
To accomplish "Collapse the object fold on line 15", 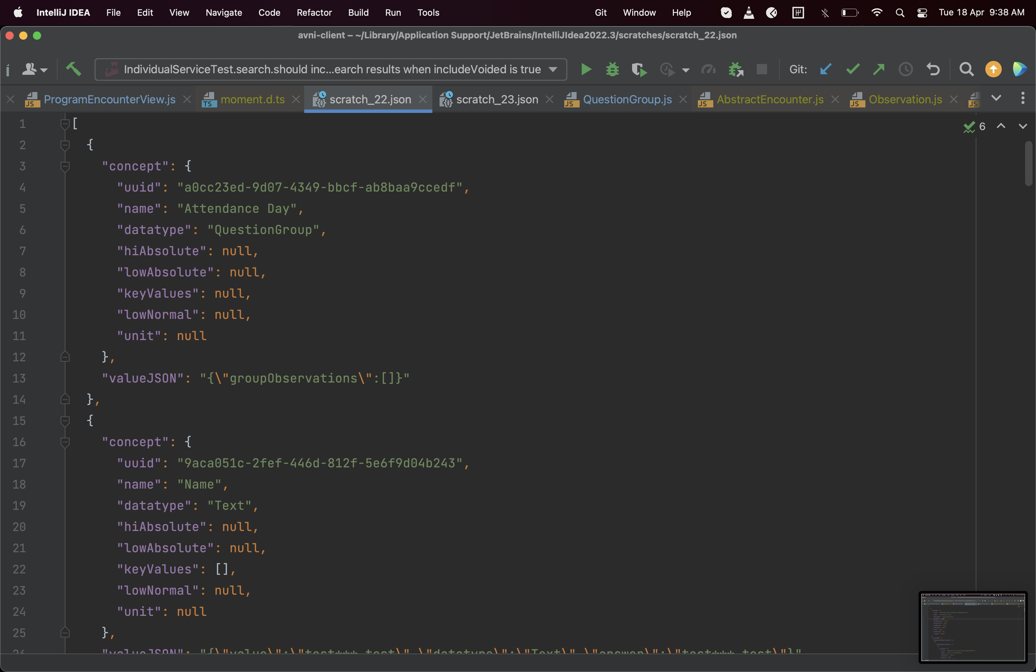I will (65, 421).
